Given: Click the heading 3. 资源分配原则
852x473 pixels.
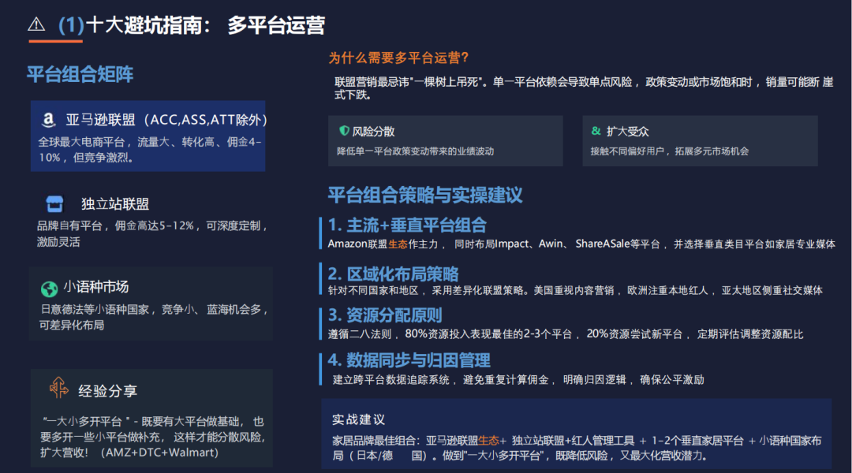Looking at the screenshot, I should click(x=385, y=315).
